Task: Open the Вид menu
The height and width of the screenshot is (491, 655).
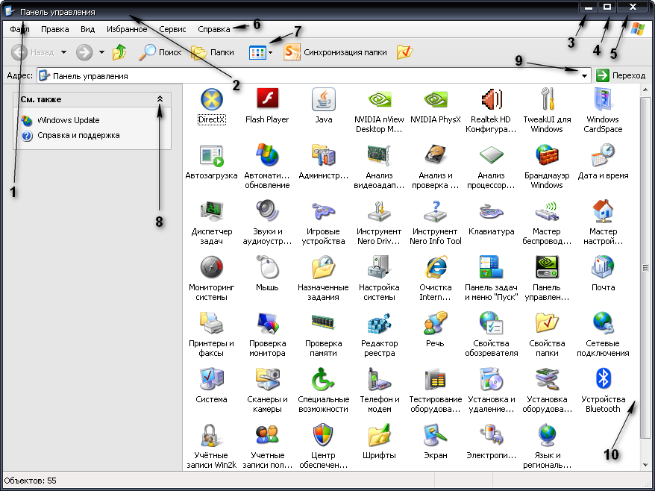Action: coord(88,29)
